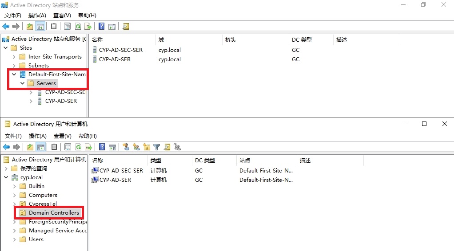Toggle console tree icon in Sites and Services toolbar
This screenshot has height=251, width=454.
click(x=40, y=27)
